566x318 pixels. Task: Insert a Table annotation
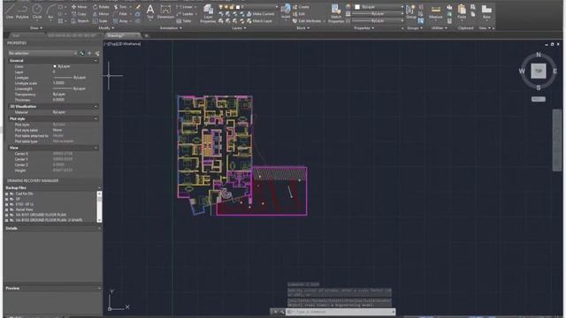tap(184, 21)
